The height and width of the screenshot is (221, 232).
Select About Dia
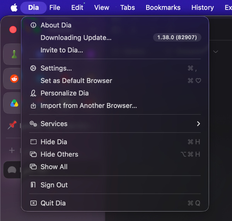pyautogui.click(x=115, y=25)
